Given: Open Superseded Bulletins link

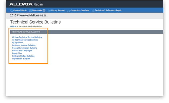Looking at the screenshot, I should click(x=21, y=59).
